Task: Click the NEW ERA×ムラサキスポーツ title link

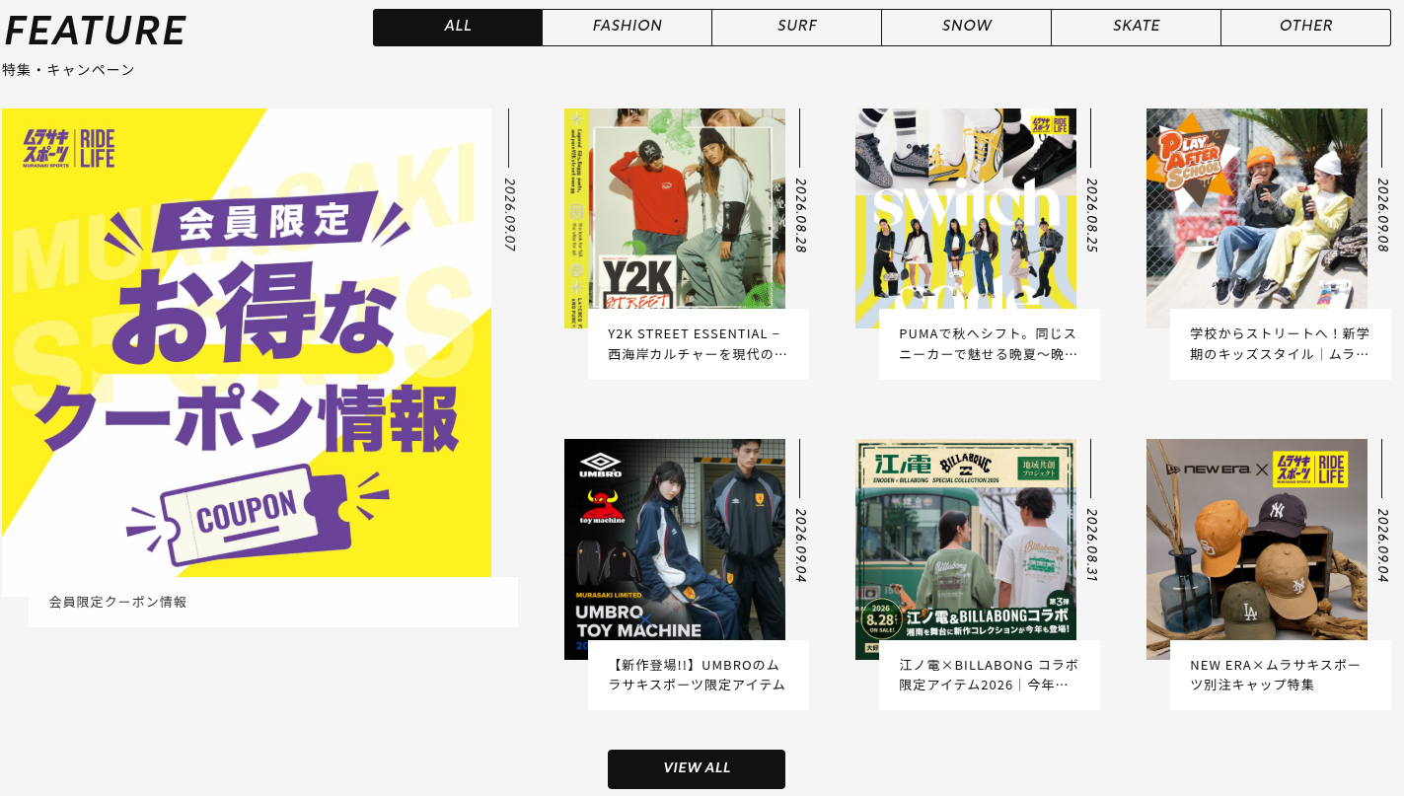Action: tap(1276, 675)
